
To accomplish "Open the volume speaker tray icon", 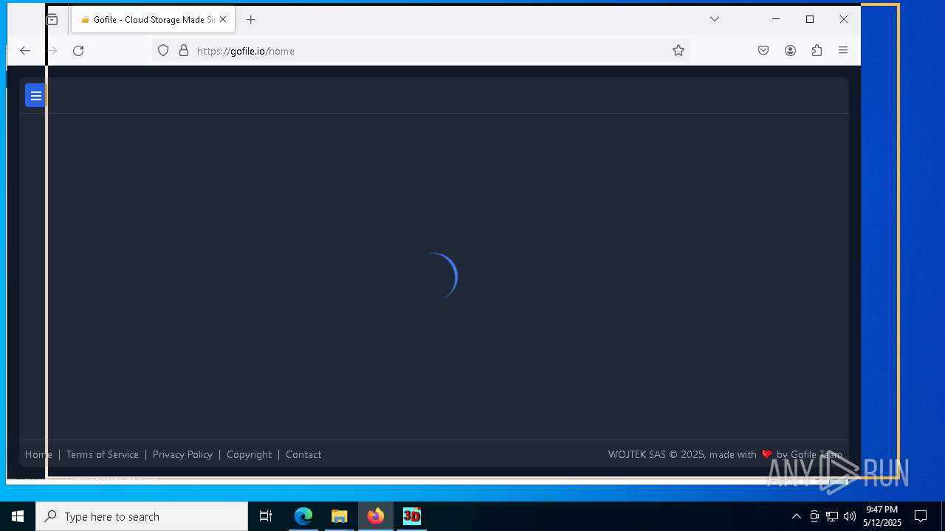I will point(850,516).
